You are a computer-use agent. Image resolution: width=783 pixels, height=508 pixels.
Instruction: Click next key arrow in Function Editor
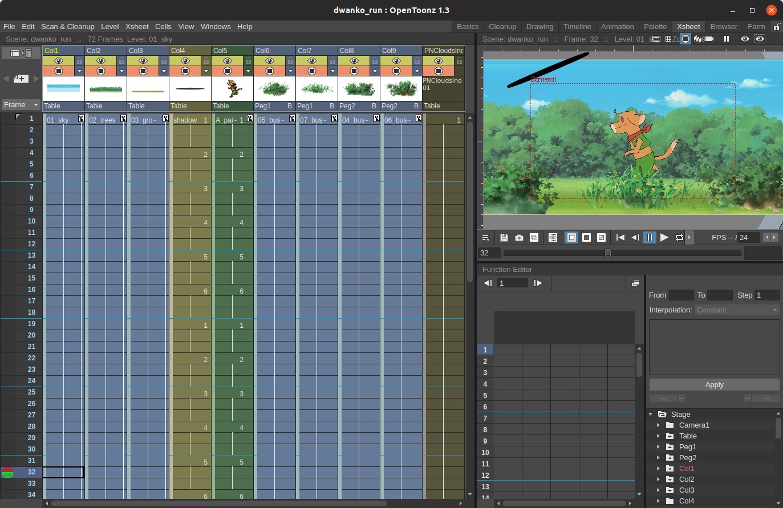538,283
